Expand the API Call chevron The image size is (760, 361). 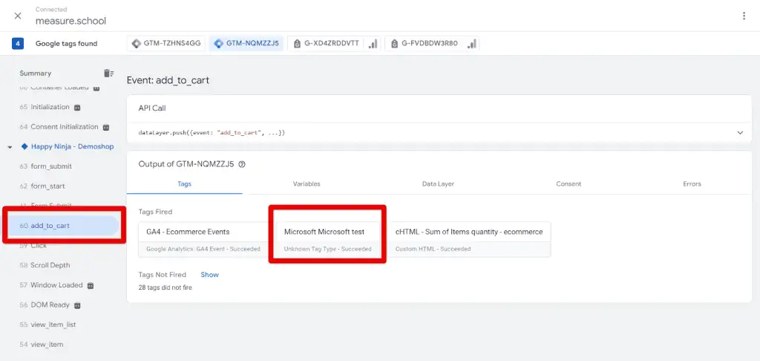coord(739,132)
